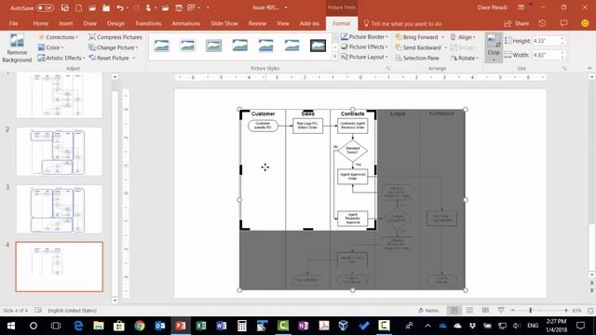Increase the Height with the up stepper

[562, 38]
